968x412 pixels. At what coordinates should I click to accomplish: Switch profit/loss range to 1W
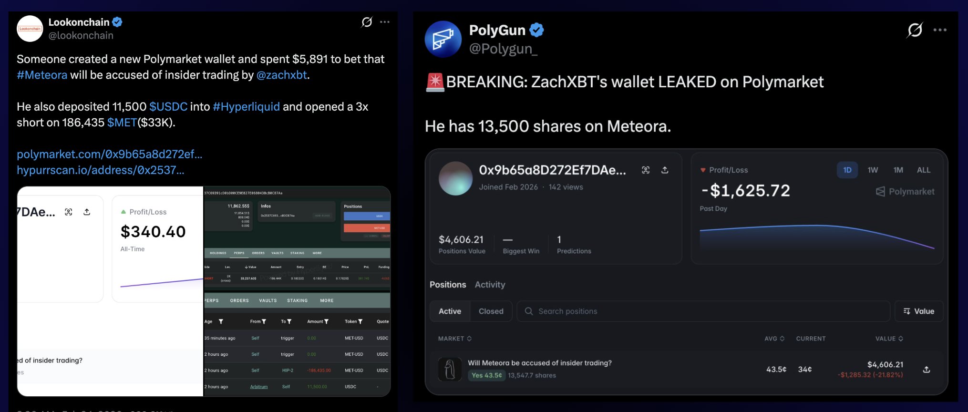(x=873, y=170)
